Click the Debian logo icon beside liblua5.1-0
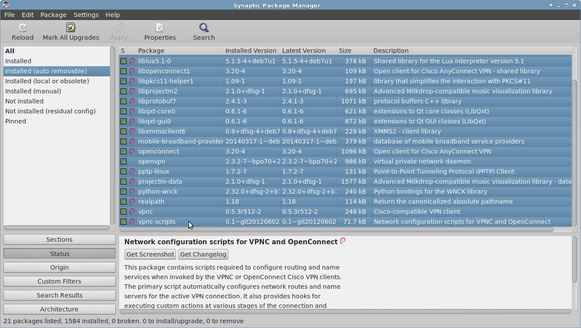The height and width of the screenshot is (328, 581). (x=132, y=61)
